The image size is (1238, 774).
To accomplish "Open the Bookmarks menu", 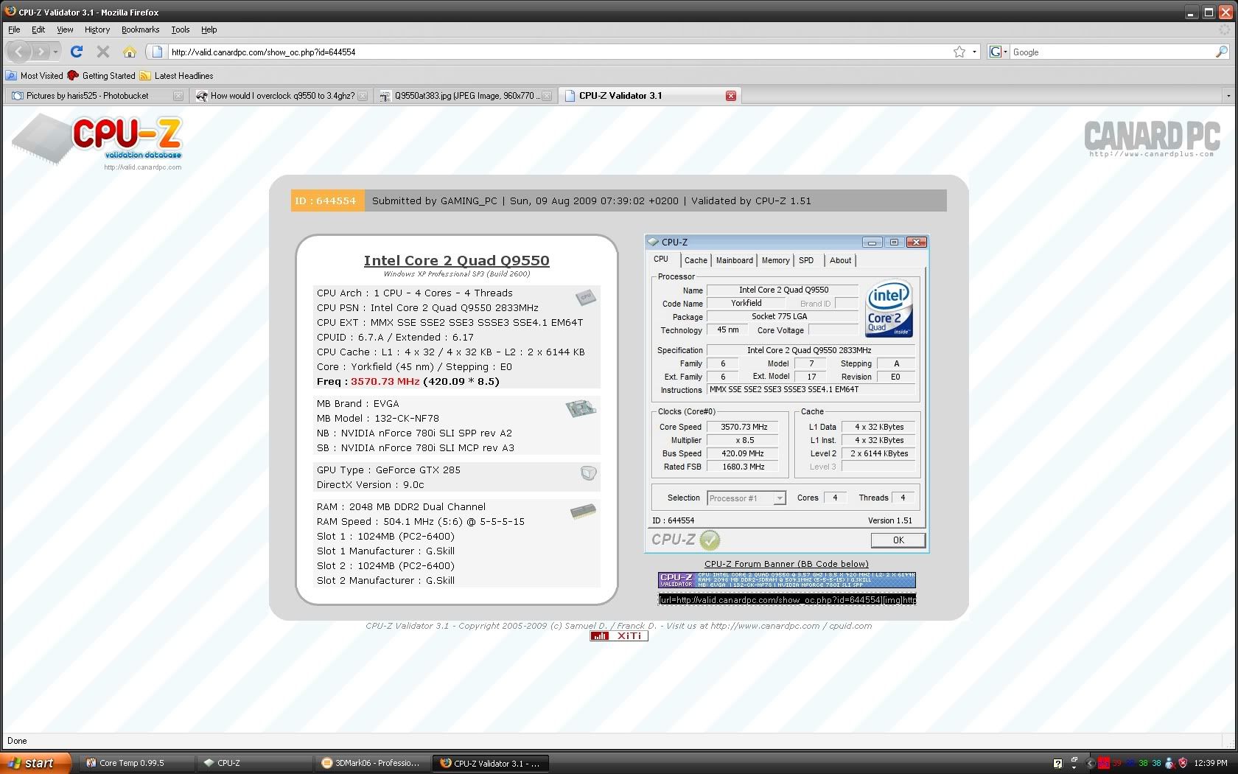I will (140, 29).
